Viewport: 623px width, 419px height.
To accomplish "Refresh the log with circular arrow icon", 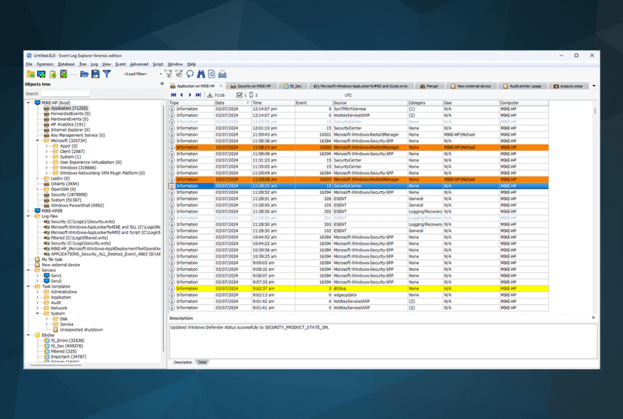I will point(190,74).
